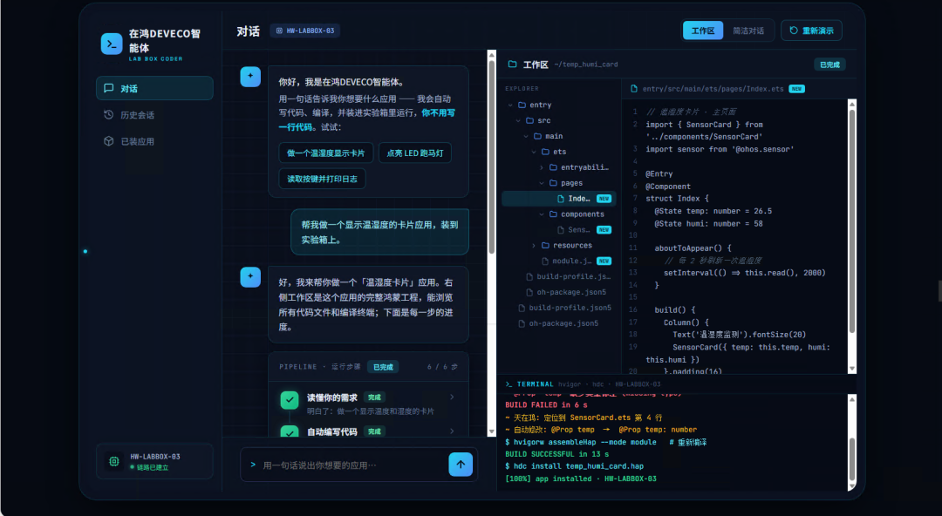The width and height of the screenshot is (942, 516).
Task: Collapse the main folder
Action: (526, 136)
